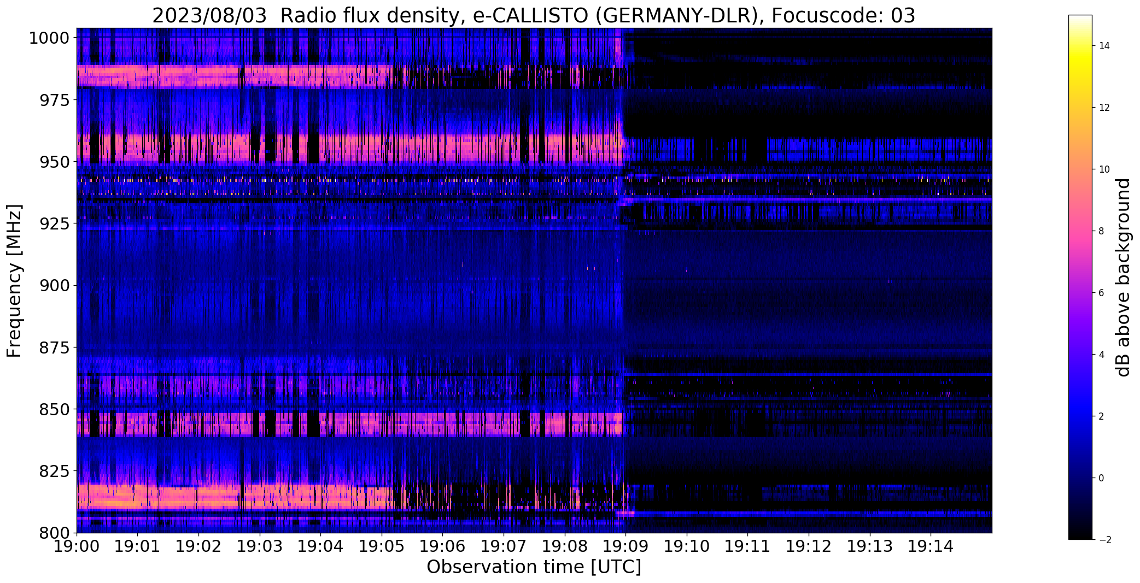Image resolution: width=1140 pixels, height=583 pixels.
Task: Click the 19:13 time tick label
Action: 870,546
